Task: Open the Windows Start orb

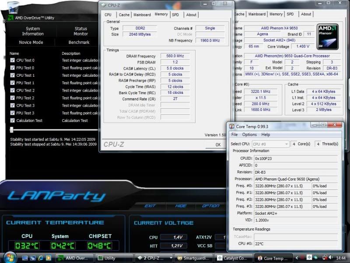Action: [10, 257]
